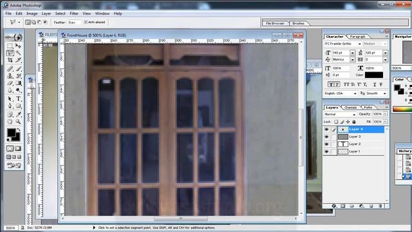Open the File Browser palette tab
Viewport: 412px width, 232px height.
pos(275,23)
